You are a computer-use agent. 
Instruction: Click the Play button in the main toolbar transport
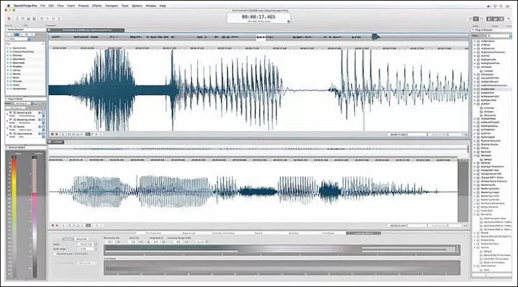click(42, 19)
